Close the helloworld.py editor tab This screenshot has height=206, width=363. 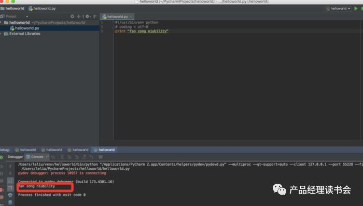[x=131, y=17]
